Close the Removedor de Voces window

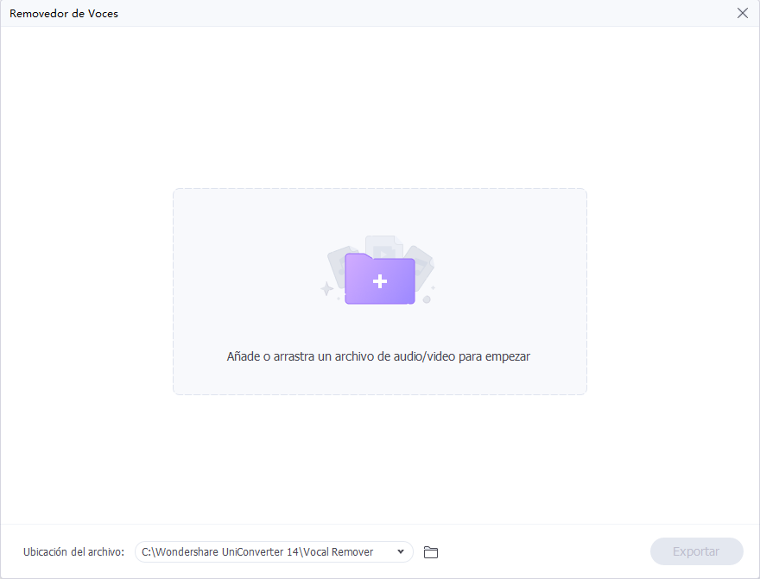click(x=742, y=13)
